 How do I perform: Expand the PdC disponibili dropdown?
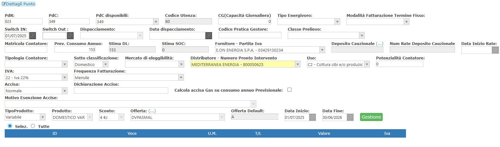coord(156,22)
